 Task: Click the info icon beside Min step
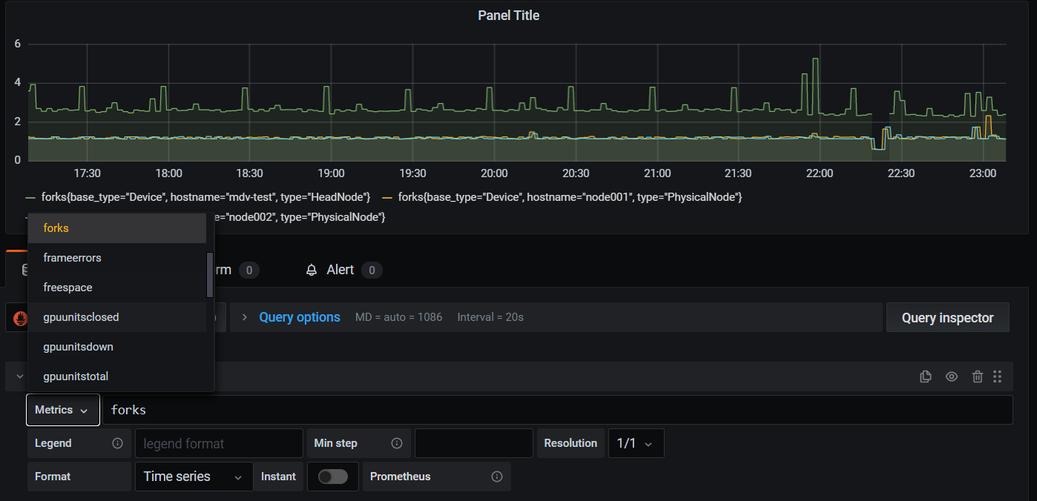pos(397,442)
